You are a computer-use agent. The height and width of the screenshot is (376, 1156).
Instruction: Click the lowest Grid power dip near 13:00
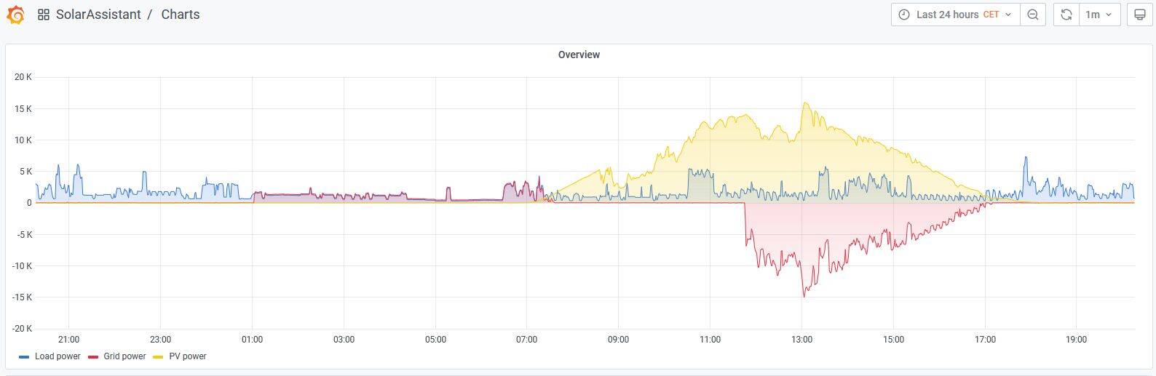(804, 295)
